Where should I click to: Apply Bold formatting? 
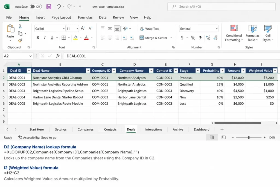click(38, 38)
